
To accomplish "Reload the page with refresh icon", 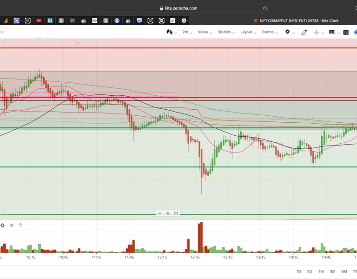I will [x=265, y=8].
